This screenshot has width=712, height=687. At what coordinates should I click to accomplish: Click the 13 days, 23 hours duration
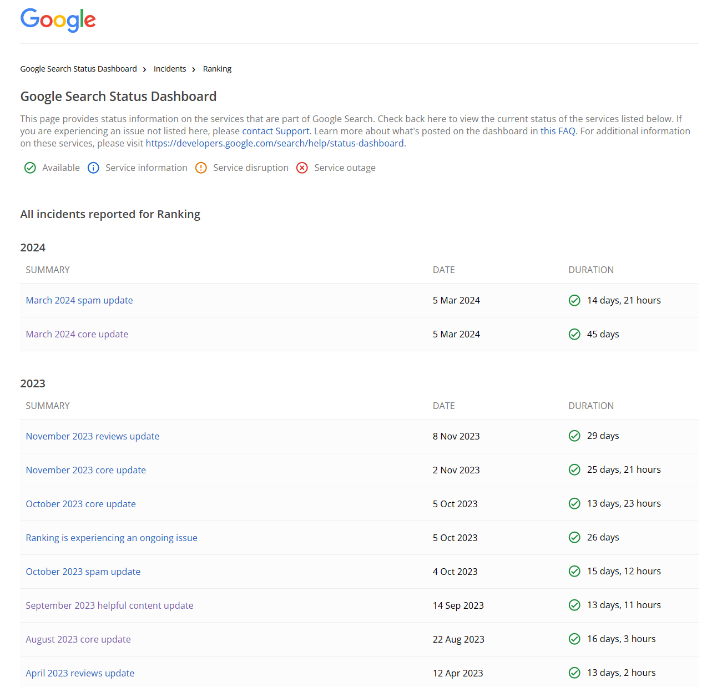pyautogui.click(x=624, y=503)
